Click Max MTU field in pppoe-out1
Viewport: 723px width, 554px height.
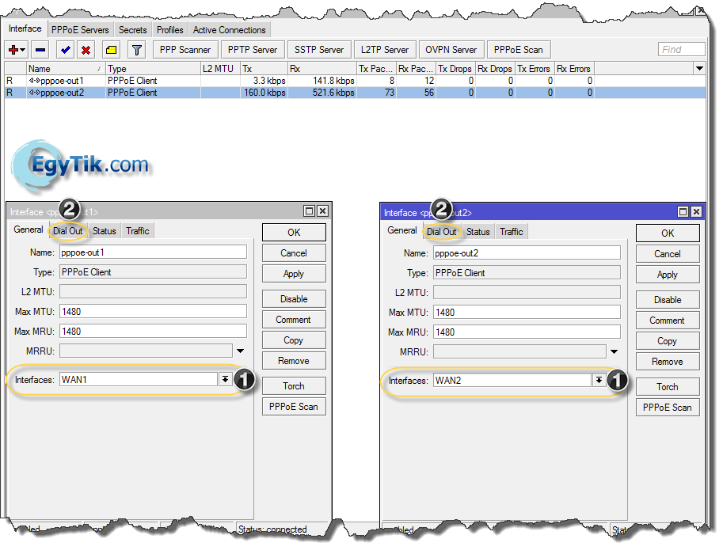click(153, 311)
